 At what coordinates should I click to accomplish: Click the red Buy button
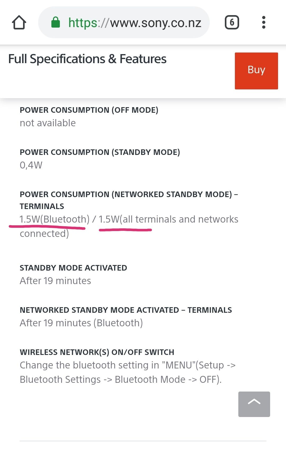pyautogui.click(x=256, y=71)
